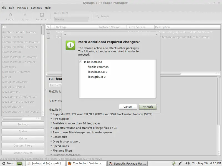This screenshot has width=222, height=166.
Task: Click the Custom Filters button
Action: pos(23,146)
